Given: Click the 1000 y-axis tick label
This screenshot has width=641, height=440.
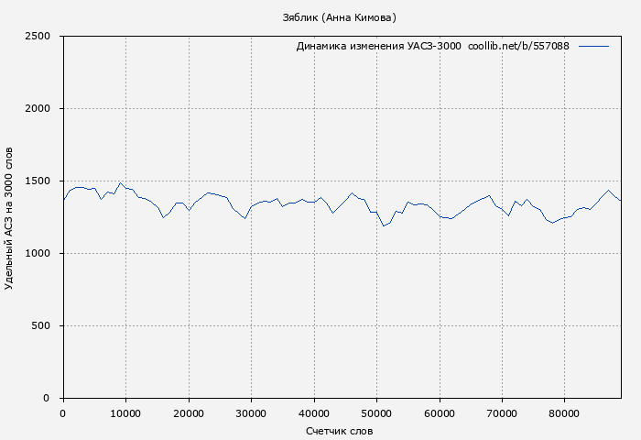Looking at the screenshot, I should point(43,254).
